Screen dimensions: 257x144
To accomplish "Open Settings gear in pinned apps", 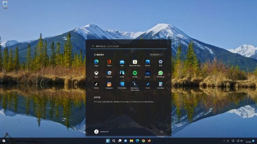I will point(161,63).
